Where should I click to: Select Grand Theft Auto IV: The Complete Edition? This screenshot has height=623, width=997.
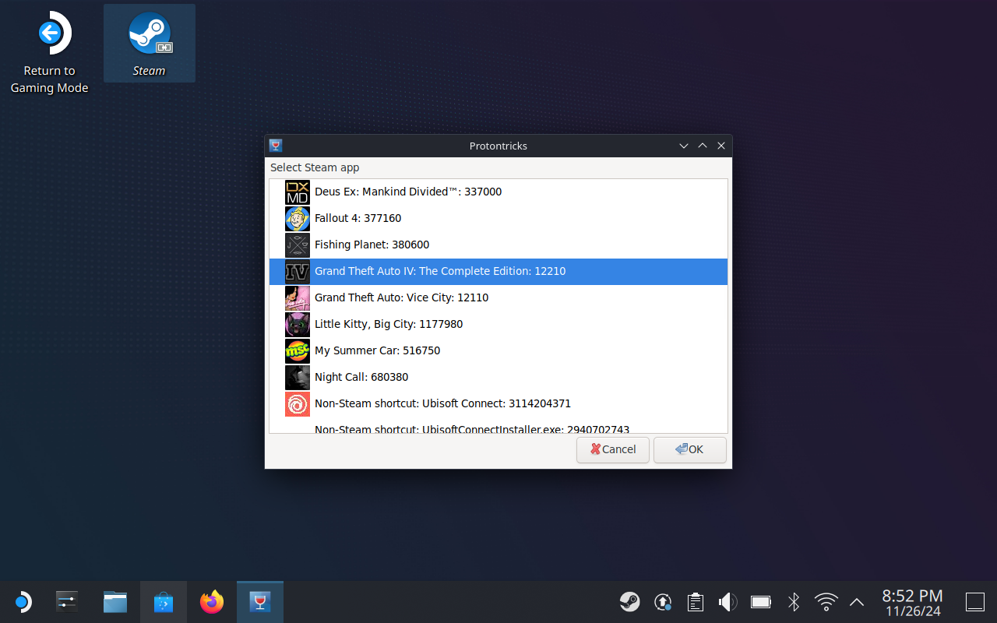pos(498,271)
